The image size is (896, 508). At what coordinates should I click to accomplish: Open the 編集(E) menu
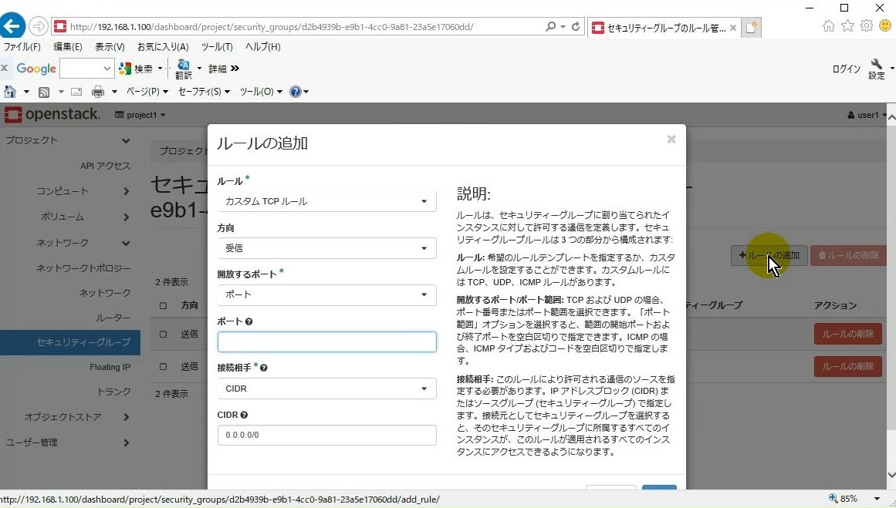click(67, 47)
